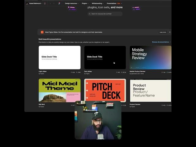Image resolution: width=196 pixels, height=147 pixels.
Task: Open the Product Review thumbnail
Action: (150, 91)
